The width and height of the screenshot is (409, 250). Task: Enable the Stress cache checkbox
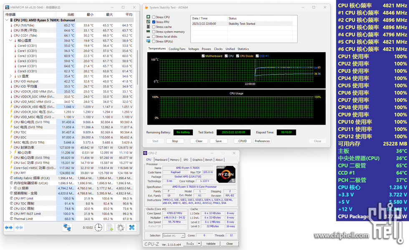coord(154,27)
